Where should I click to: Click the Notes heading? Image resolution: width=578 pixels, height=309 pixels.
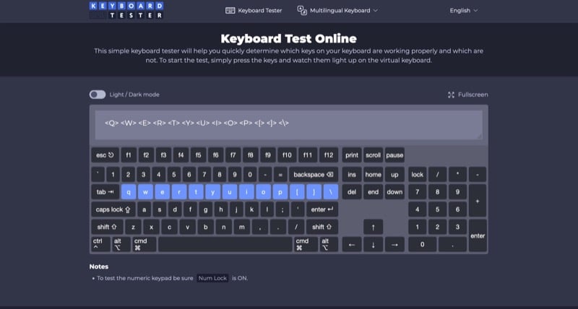(99, 266)
